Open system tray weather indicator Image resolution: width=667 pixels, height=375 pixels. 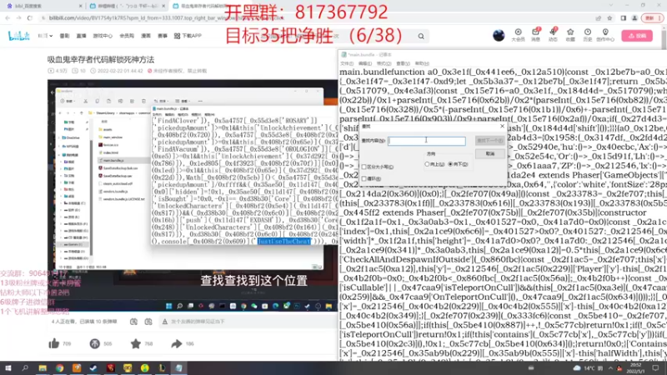click(x=589, y=368)
